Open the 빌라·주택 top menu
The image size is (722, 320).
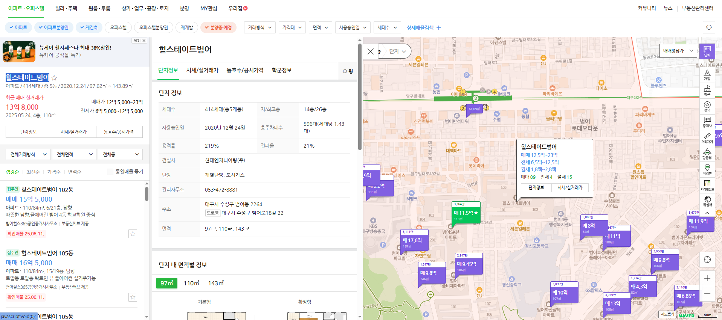pos(66,8)
